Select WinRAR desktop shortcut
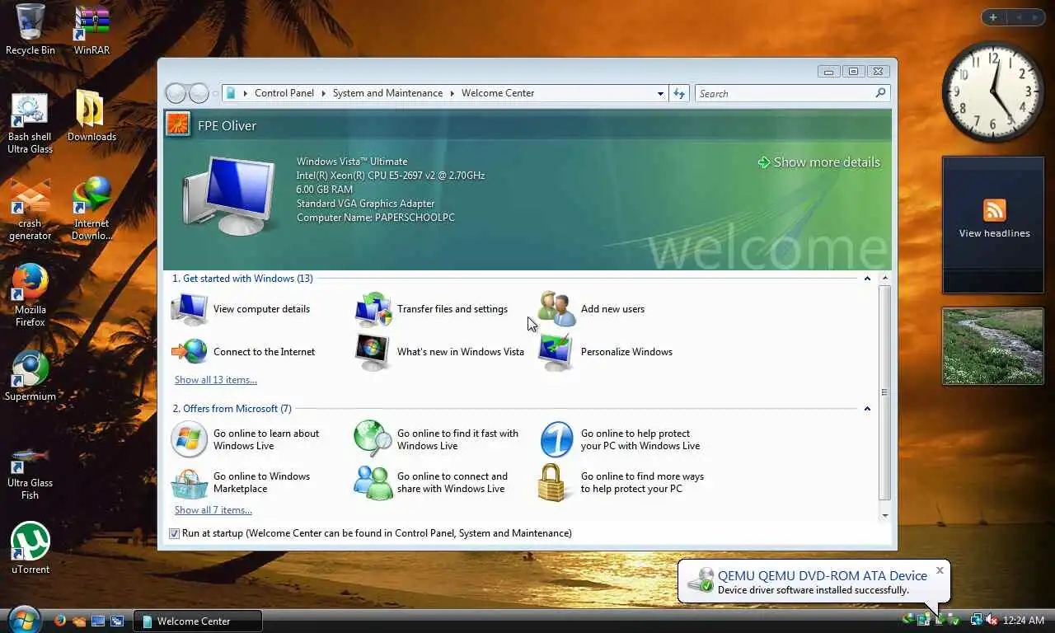 91,30
